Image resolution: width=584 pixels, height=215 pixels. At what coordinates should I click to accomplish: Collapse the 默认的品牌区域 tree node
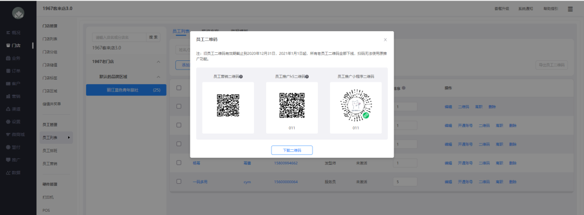(x=158, y=77)
